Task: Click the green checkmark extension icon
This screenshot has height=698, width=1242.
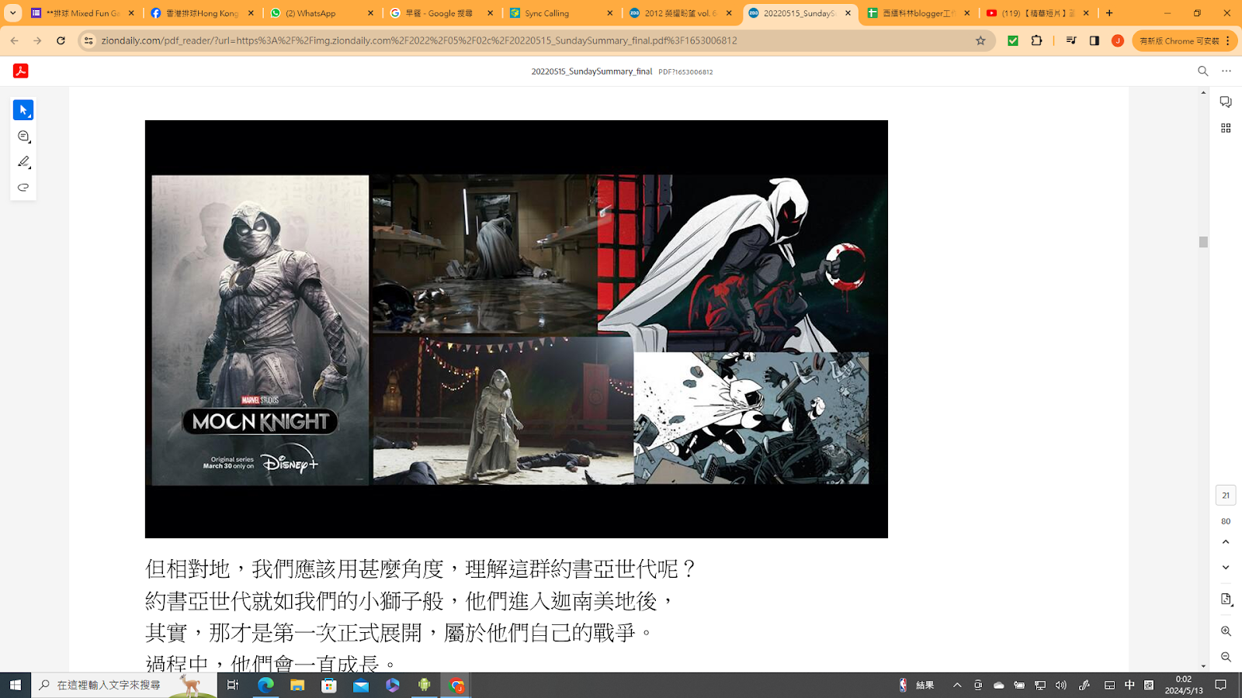Action: pyautogui.click(x=1013, y=40)
